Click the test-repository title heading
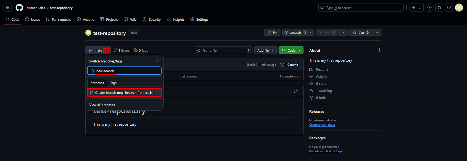Image resolution: width=467 pixels, height=161 pixels. click(x=109, y=33)
